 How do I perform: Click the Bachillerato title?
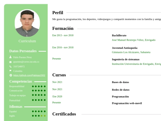coord(119,36)
